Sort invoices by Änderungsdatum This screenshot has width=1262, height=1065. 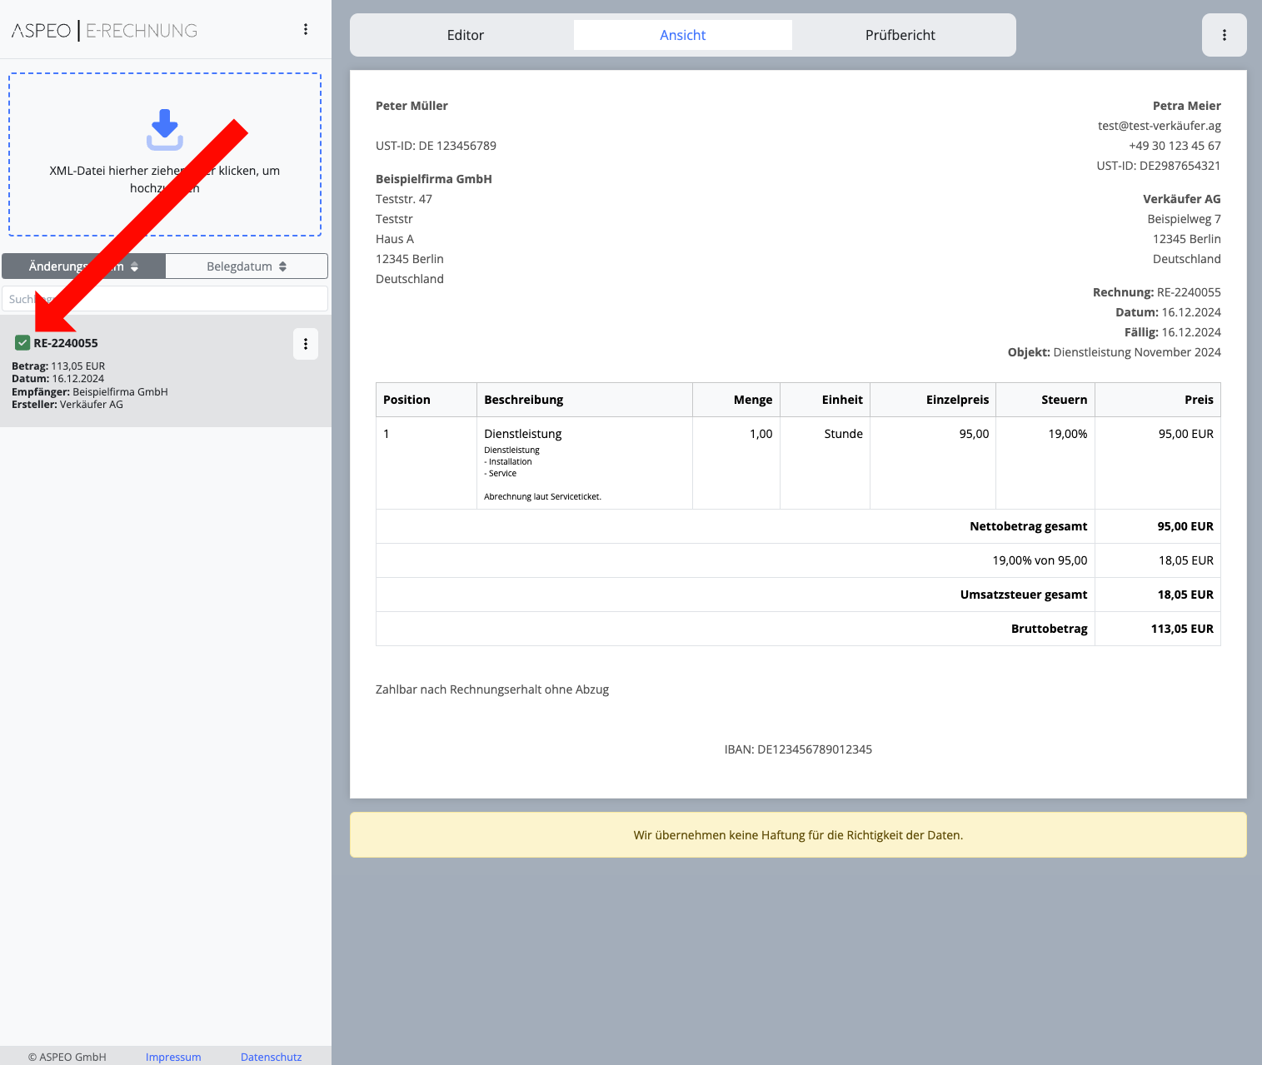click(83, 266)
